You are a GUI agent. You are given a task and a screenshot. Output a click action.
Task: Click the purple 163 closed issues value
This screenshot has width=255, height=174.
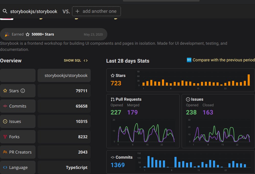coord(208,112)
